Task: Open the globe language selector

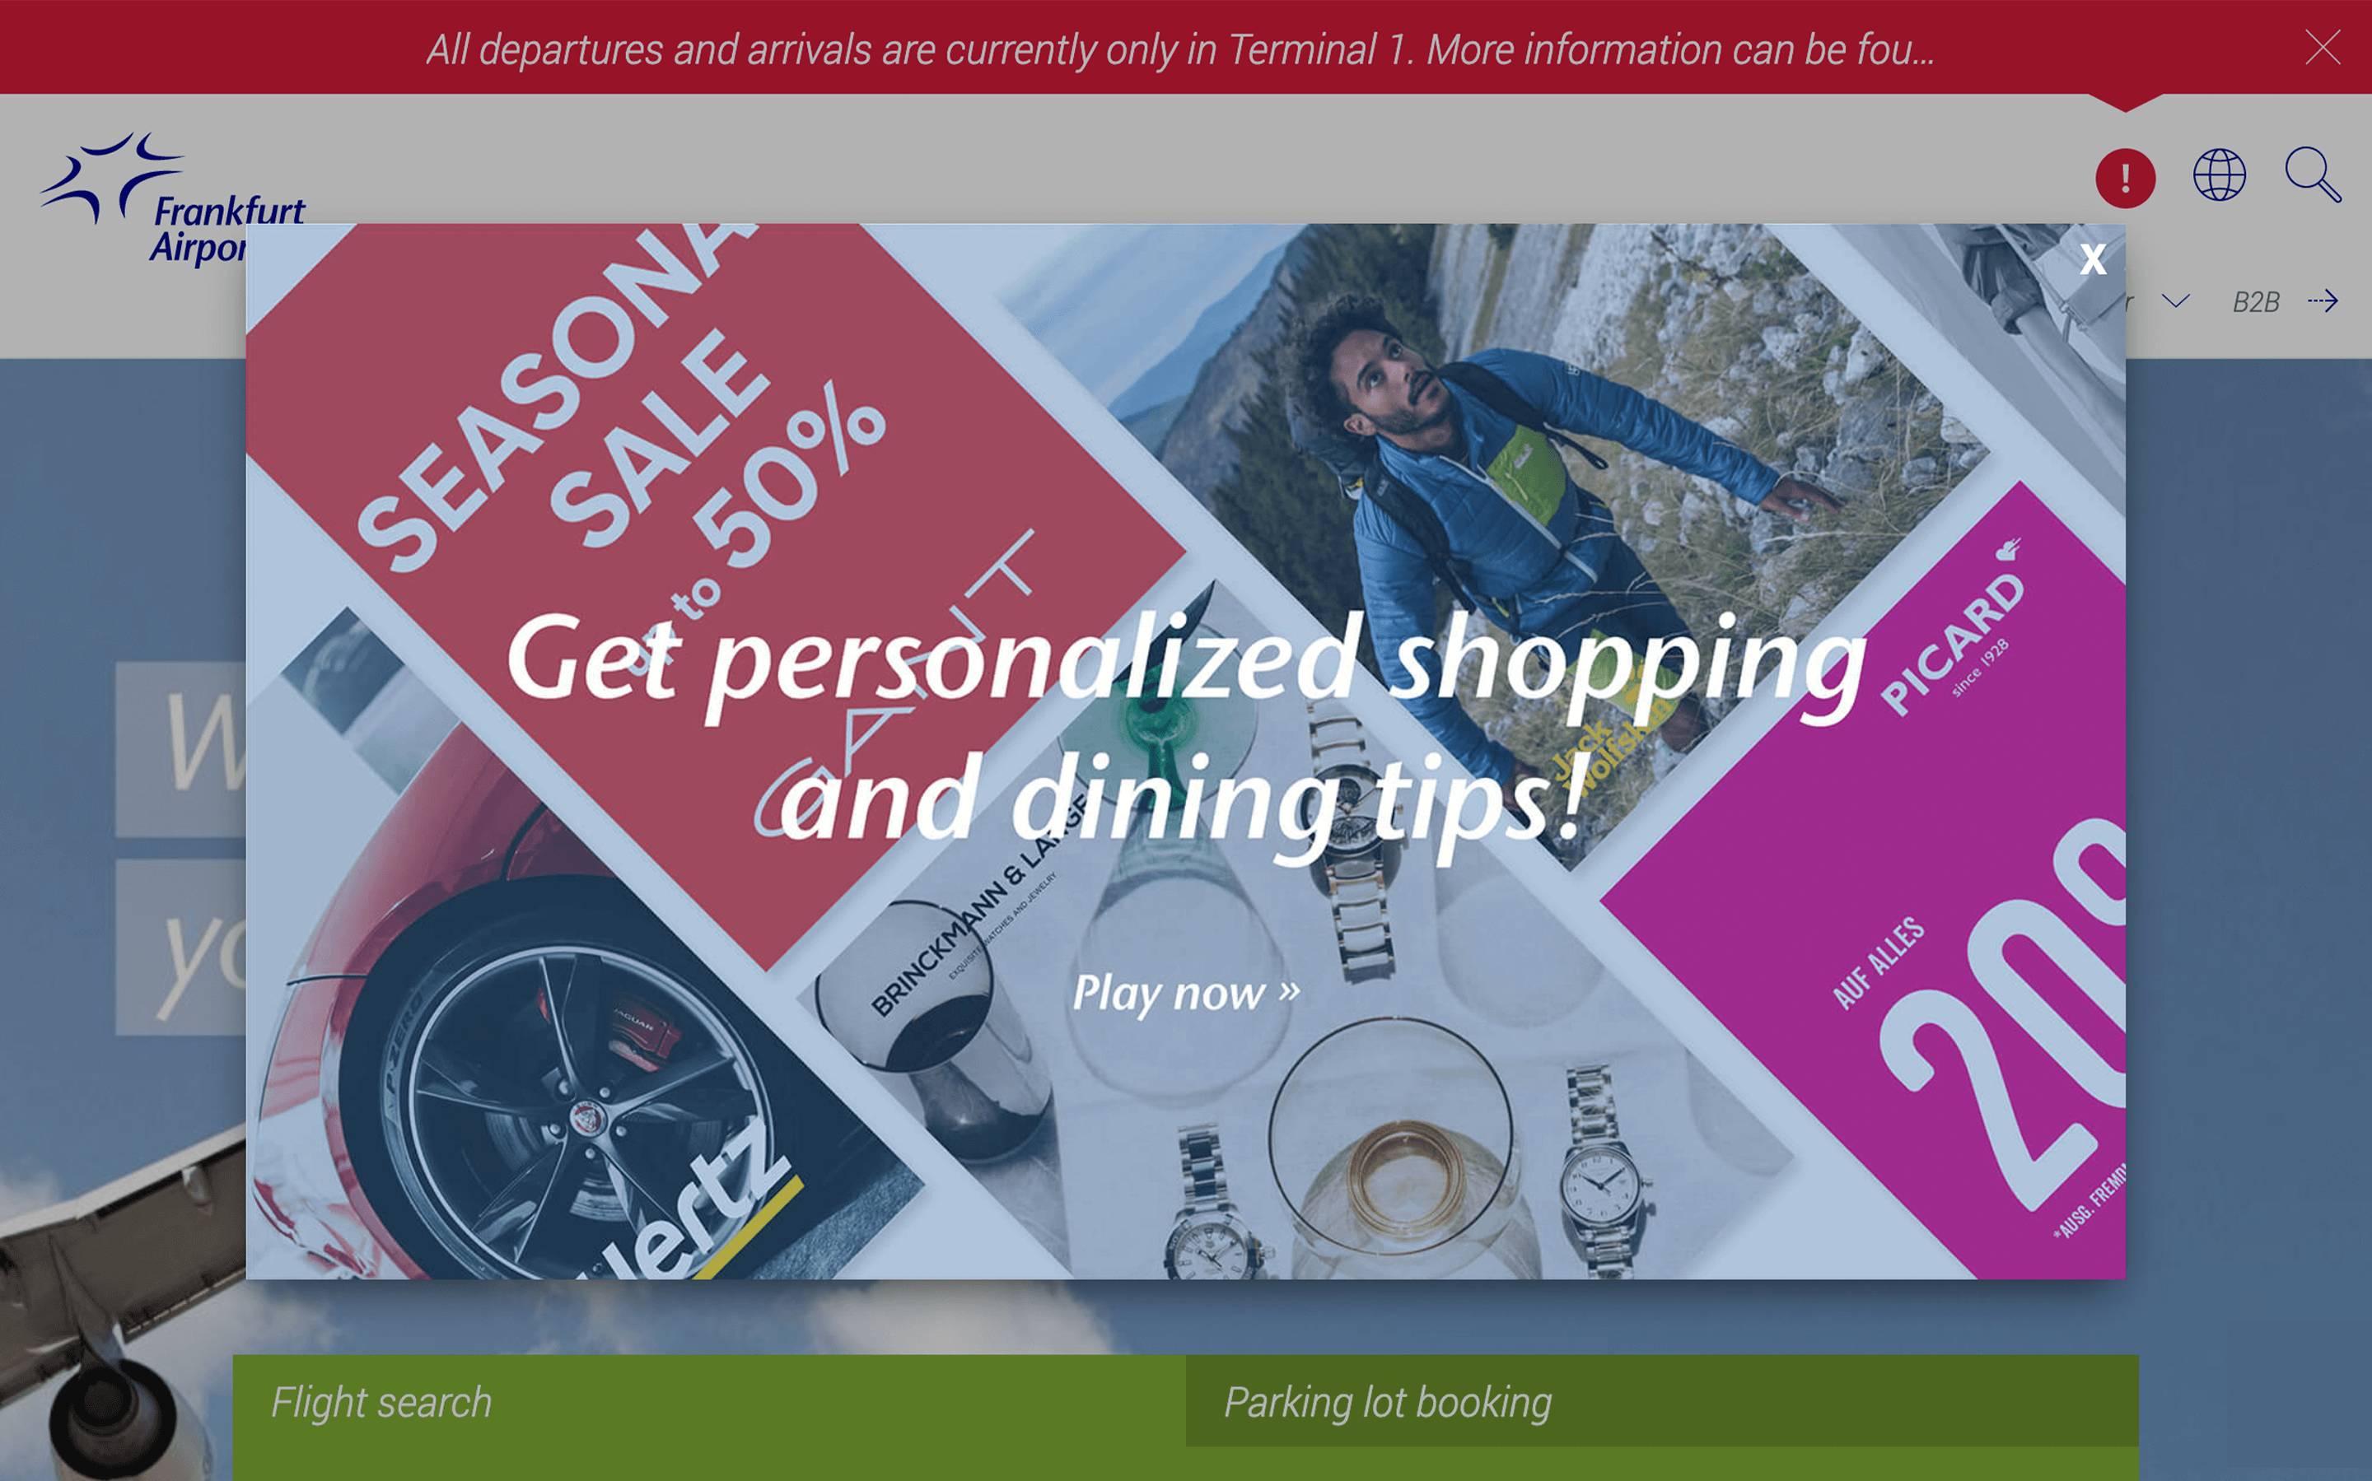Action: (2219, 175)
